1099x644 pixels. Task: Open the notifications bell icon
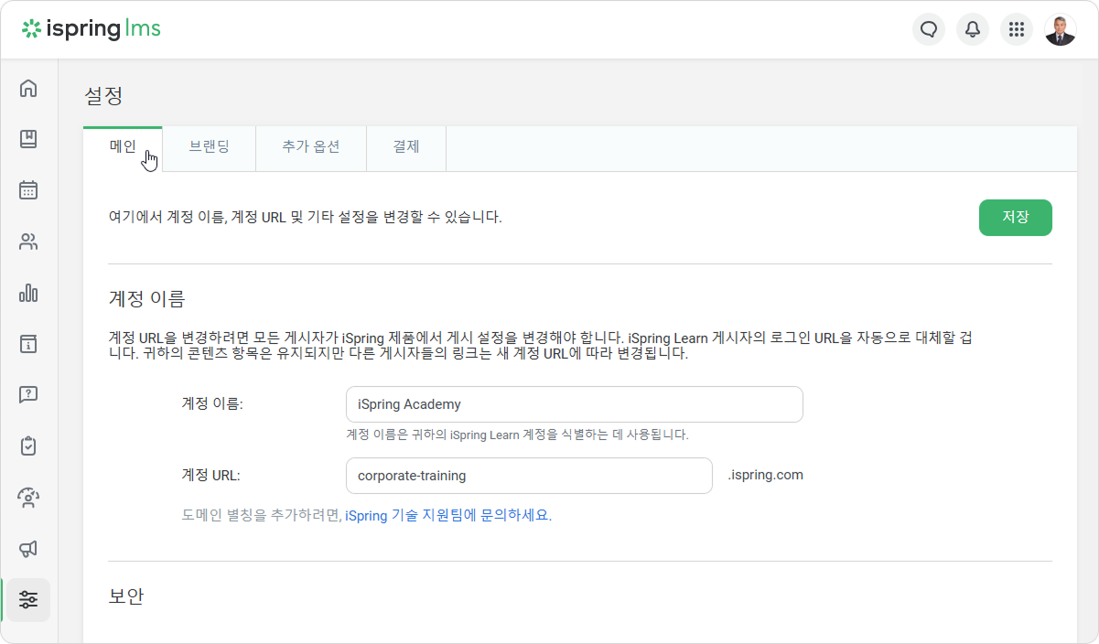pos(973,29)
